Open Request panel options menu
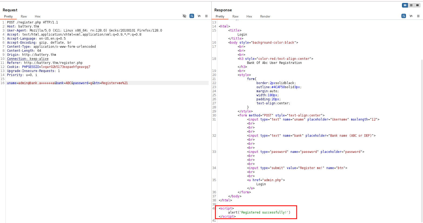Viewport: 423px width, 223px height. (x=206, y=16)
